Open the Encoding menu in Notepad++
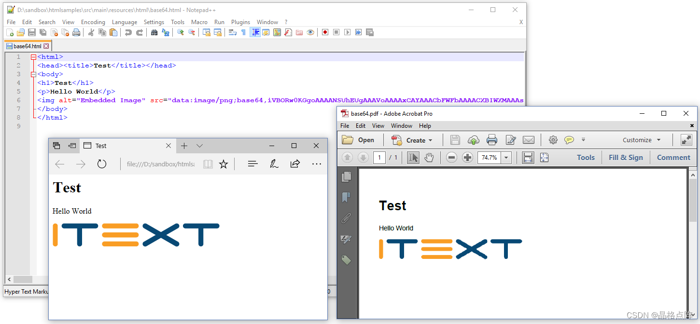This screenshot has width=700, height=324. click(x=93, y=22)
